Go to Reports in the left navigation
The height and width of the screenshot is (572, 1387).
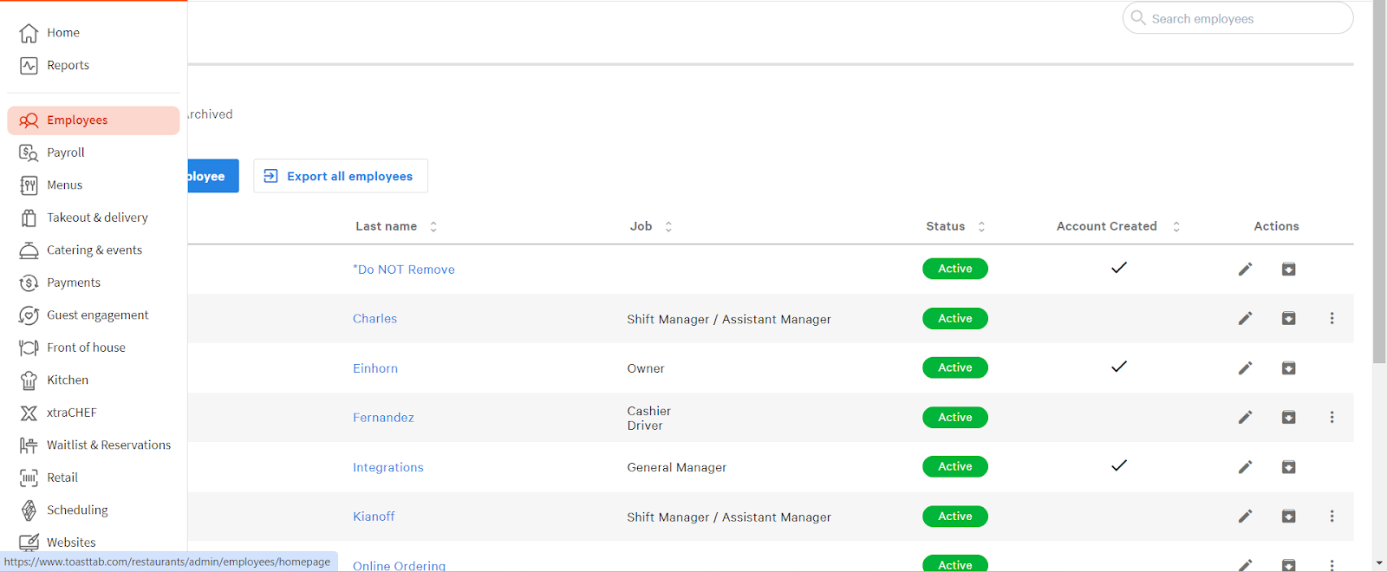point(68,66)
